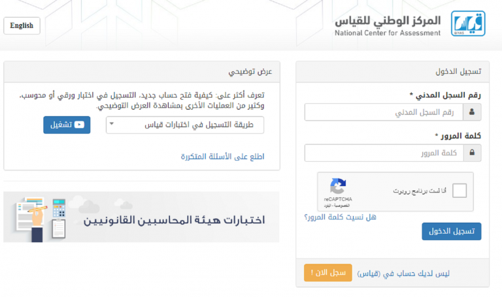Click the orange سجل الآن button
Screen dimensions: 502x297
pyautogui.click(x=328, y=273)
